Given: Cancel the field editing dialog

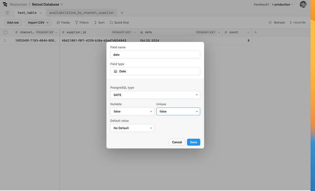Looking at the screenshot, I should tap(177, 142).
